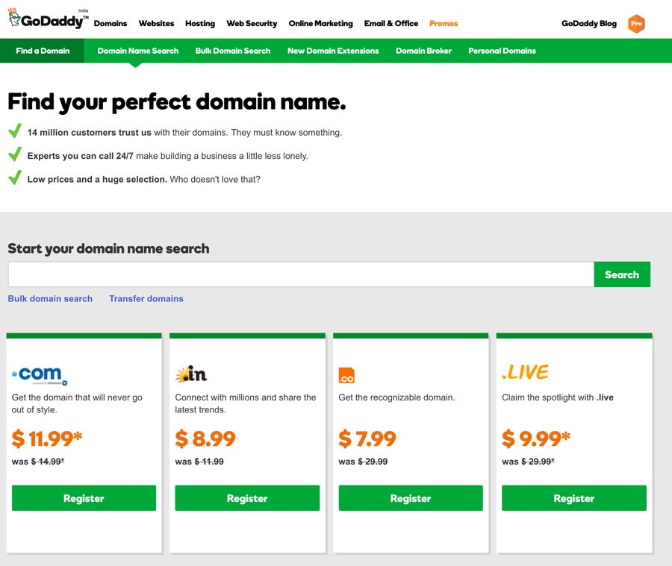Image resolution: width=672 pixels, height=566 pixels.
Task: Open the Domains menu
Action: [111, 23]
